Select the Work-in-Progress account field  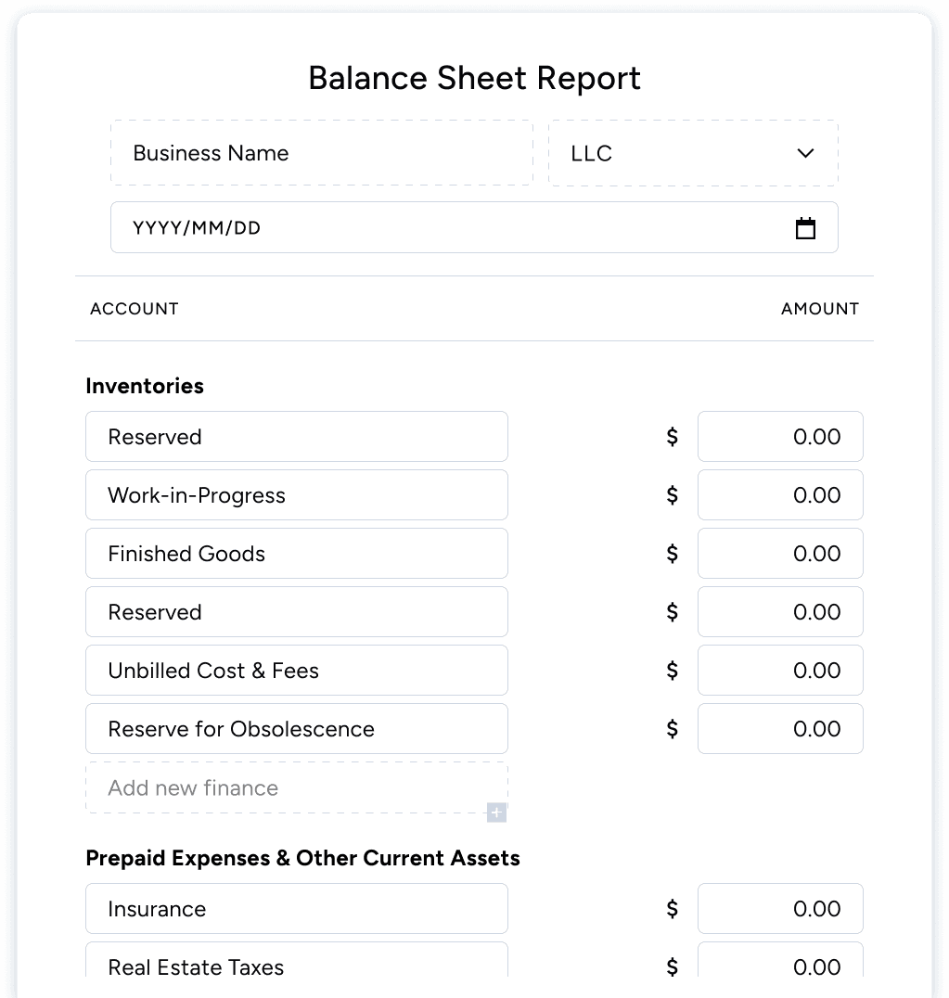(x=296, y=494)
